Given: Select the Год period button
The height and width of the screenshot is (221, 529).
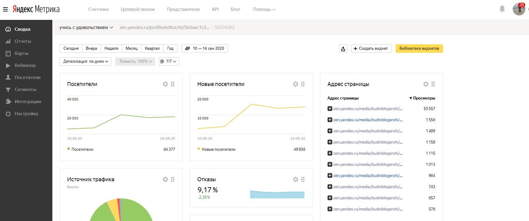Looking at the screenshot, I should (x=170, y=49).
